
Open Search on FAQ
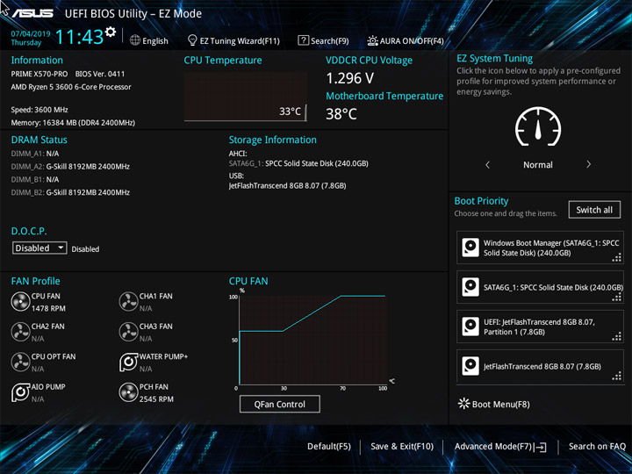pos(597,446)
